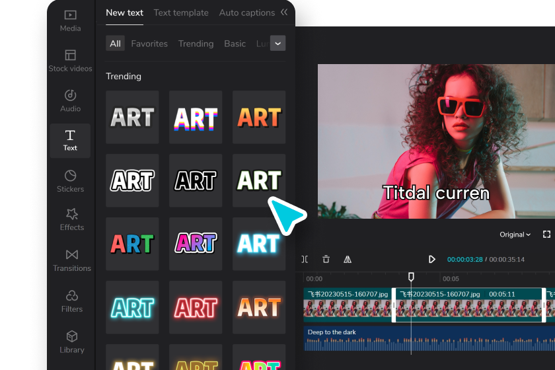The image size is (555, 370).
Task: Choose the red neon outline ART style
Action: [196, 307]
